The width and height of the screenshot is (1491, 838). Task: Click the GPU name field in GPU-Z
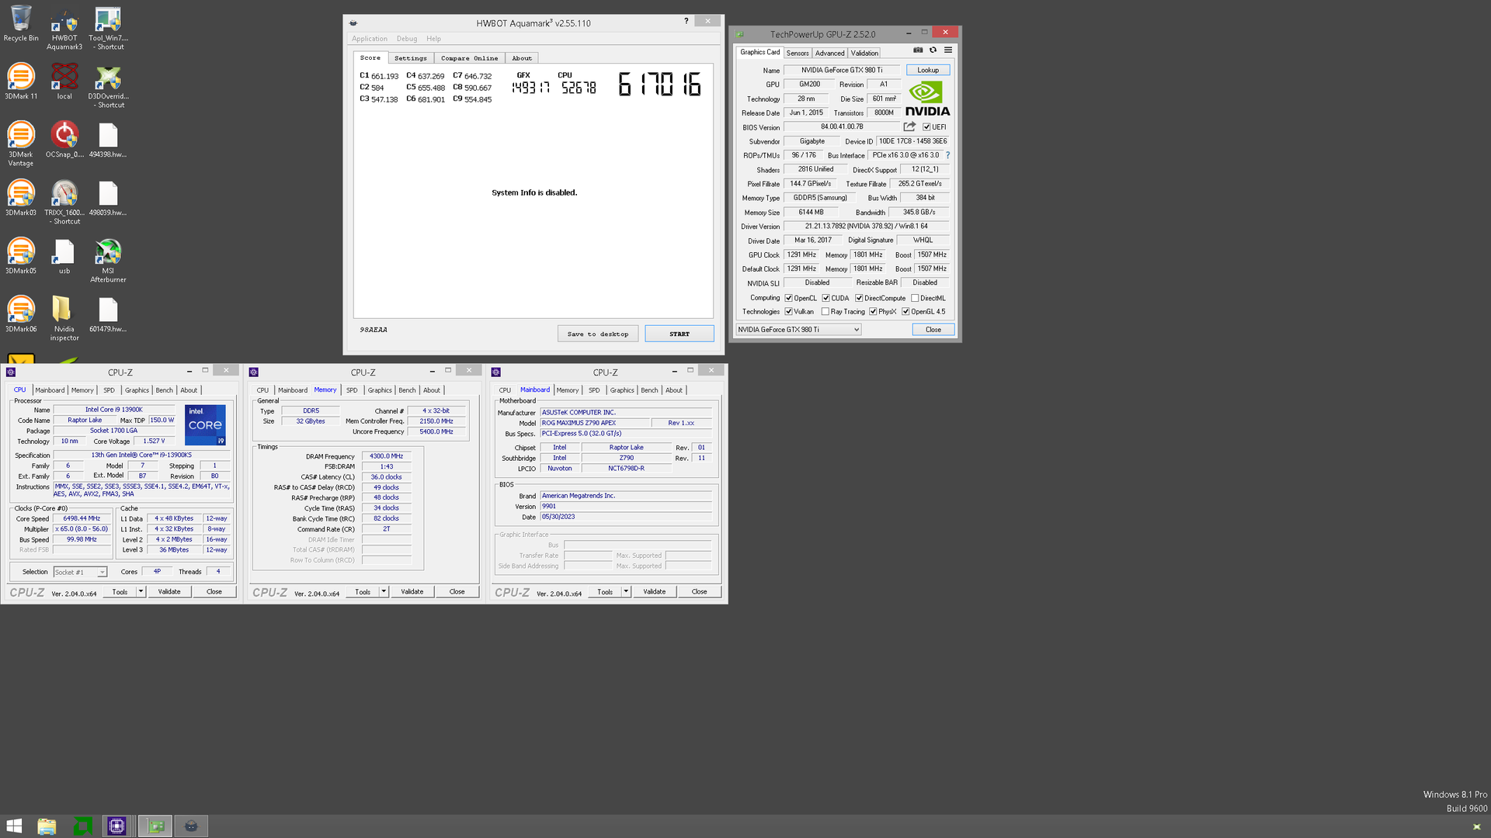(842, 70)
